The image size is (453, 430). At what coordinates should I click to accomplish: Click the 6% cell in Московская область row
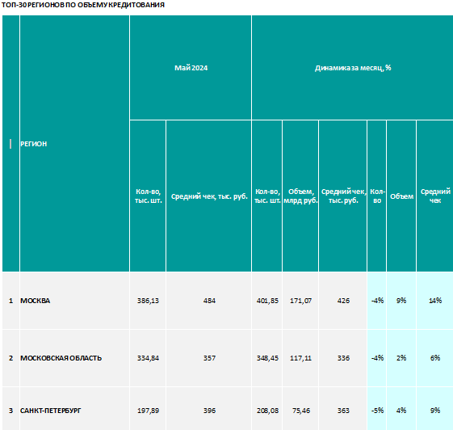click(x=435, y=358)
